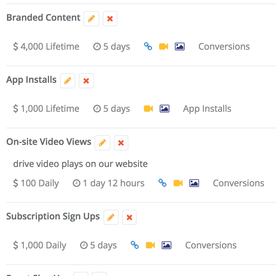Click image icon in Branded Content row
The image size is (276, 276).
click(179, 47)
